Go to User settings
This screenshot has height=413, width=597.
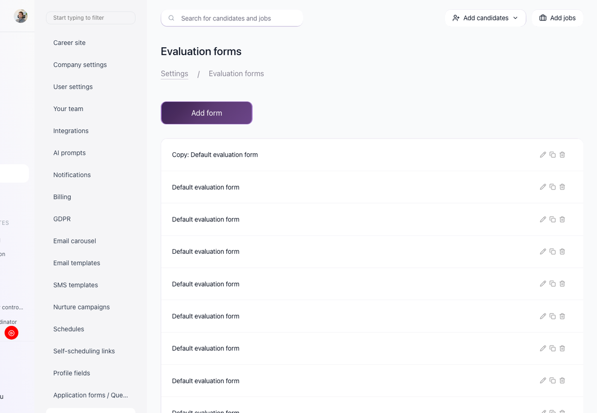point(73,87)
